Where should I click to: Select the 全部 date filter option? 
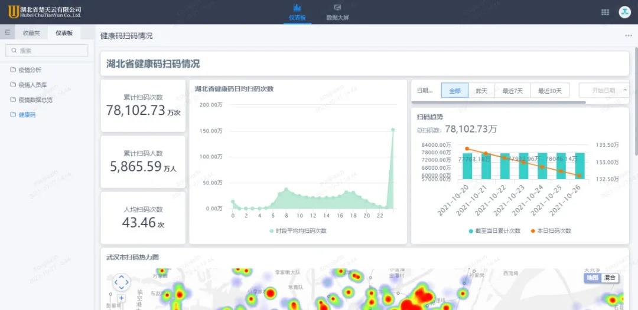pyautogui.click(x=454, y=91)
